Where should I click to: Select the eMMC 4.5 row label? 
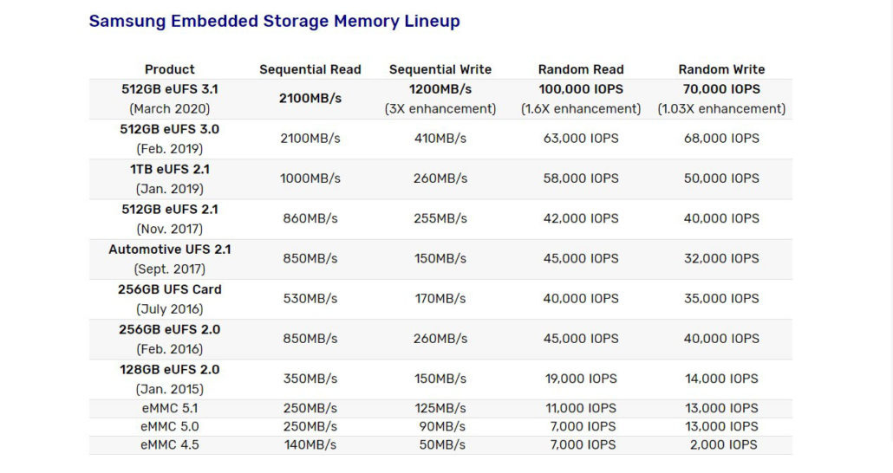[x=170, y=444]
